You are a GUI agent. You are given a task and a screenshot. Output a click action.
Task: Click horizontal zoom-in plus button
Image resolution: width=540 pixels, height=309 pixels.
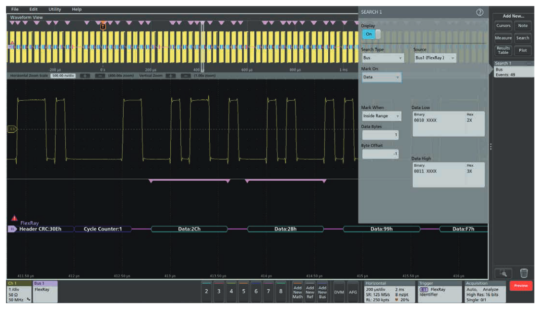pyautogui.click(x=85, y=76)
